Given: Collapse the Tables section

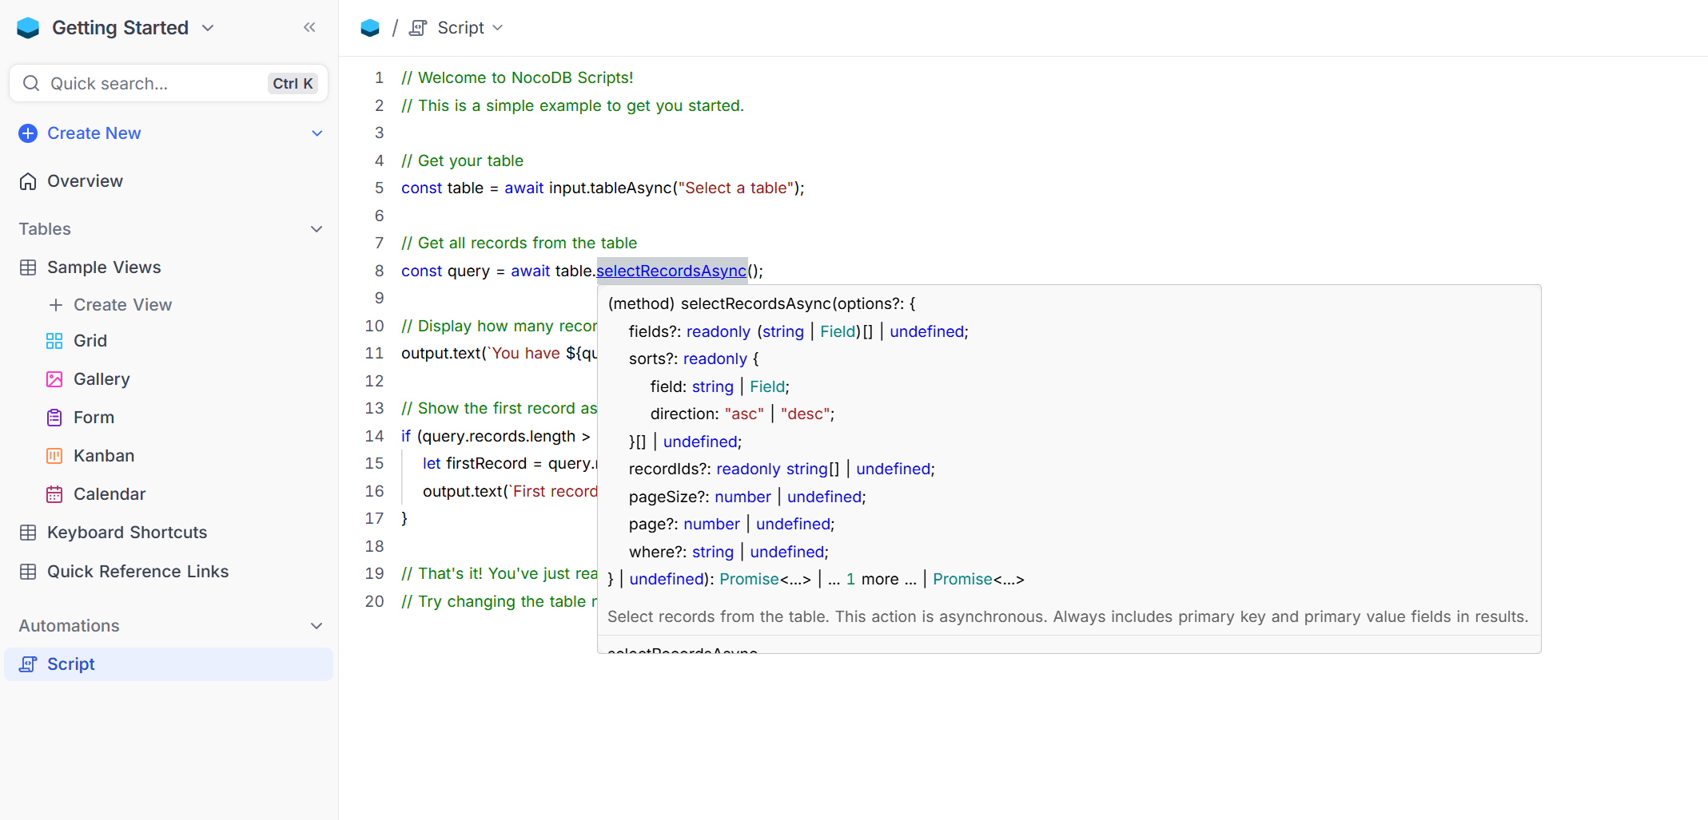Looking at the screenshot, I should 317,229.
